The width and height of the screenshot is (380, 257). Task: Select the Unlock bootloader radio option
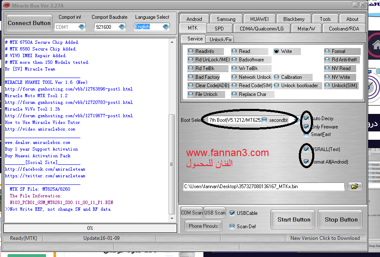277,86
